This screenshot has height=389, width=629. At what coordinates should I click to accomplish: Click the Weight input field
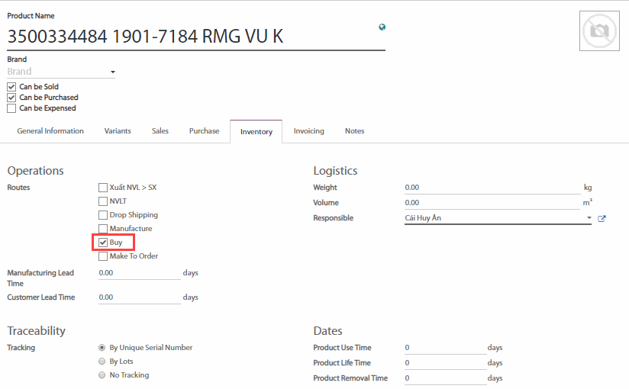coord(492,188)
